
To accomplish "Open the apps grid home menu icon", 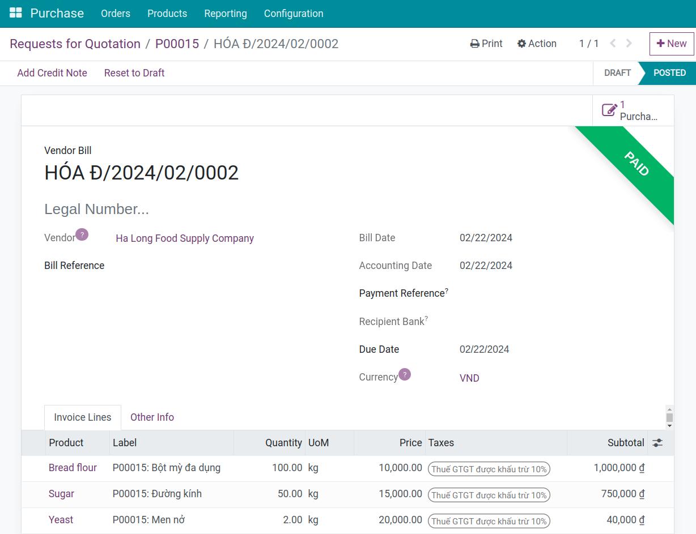I will [x=16, y=13].
